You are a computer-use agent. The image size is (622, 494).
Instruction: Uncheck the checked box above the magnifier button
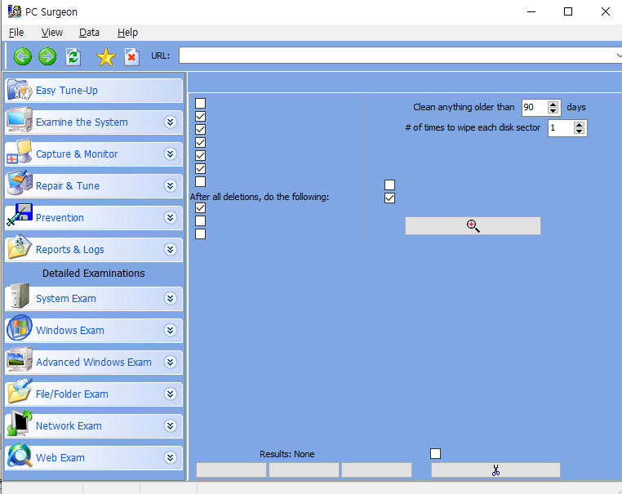pyautogui.click(x=389, y=198)
